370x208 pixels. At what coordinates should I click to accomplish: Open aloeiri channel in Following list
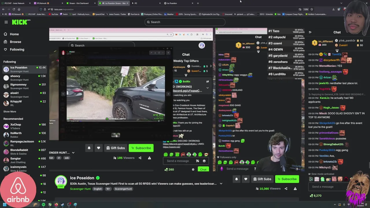click(25, 94)
